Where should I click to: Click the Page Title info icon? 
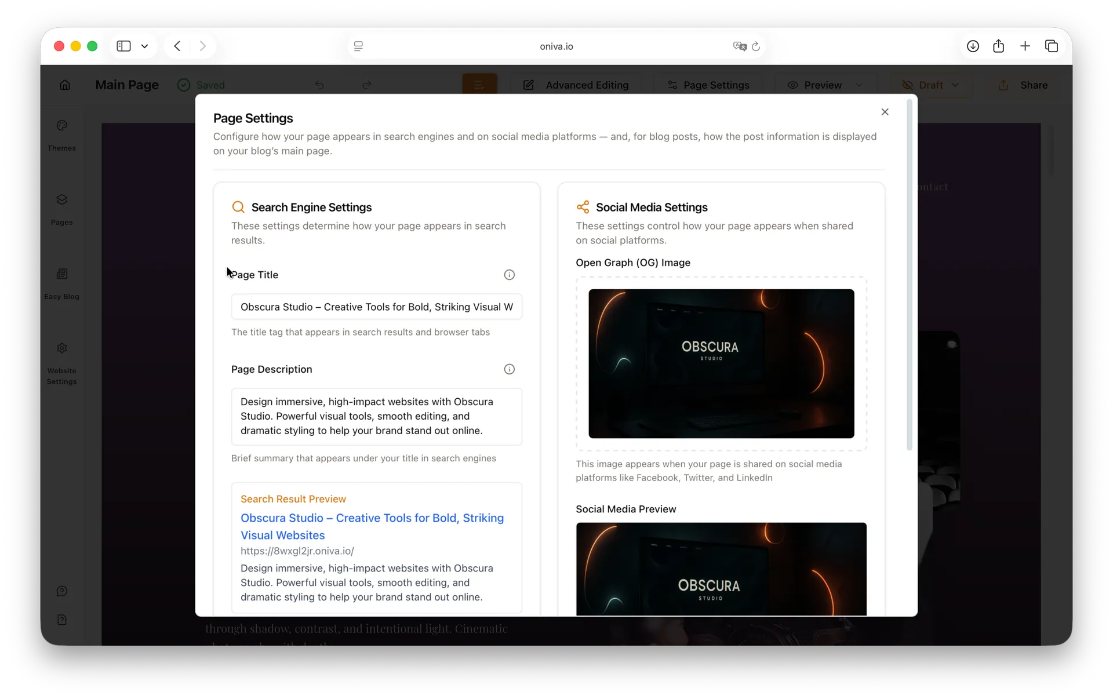click(510, 274)
